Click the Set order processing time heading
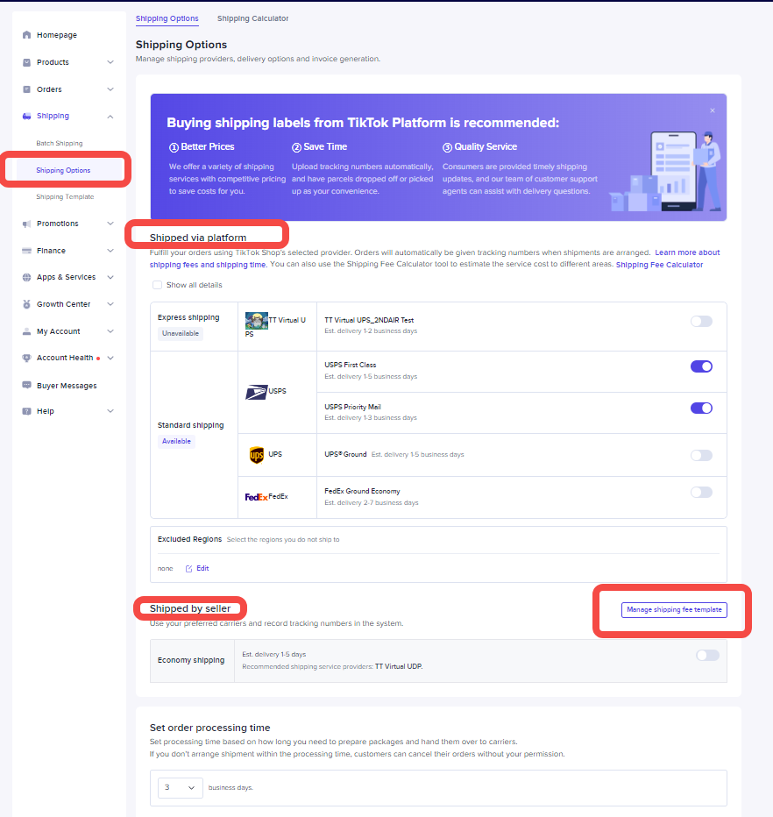The height and width of the screenshot is (817, 773). coord(210,728)
